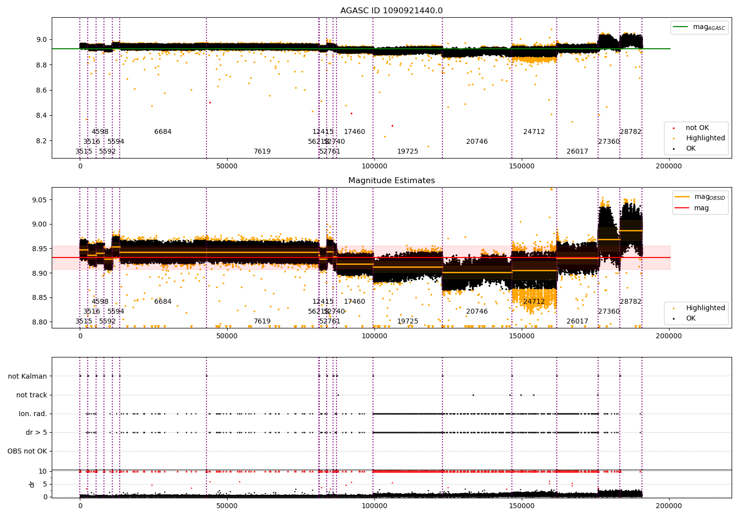Select the mag OBSID legend entry in middle panel
This screenshot has width=739, height=517.
coord(700,197)
